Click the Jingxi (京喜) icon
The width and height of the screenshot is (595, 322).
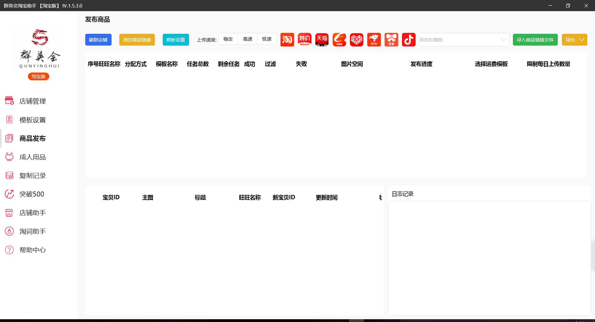[391, 40]
